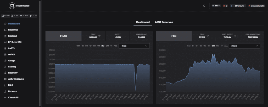Click the Dashboard sidebar icon

[5, 24]
